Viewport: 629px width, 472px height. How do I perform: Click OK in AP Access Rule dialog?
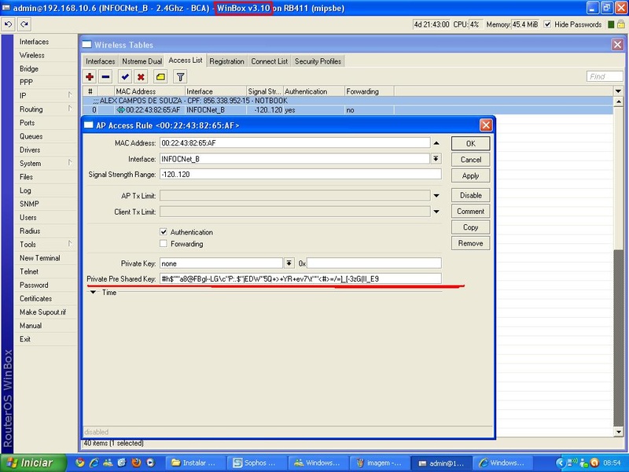[470, 143]
